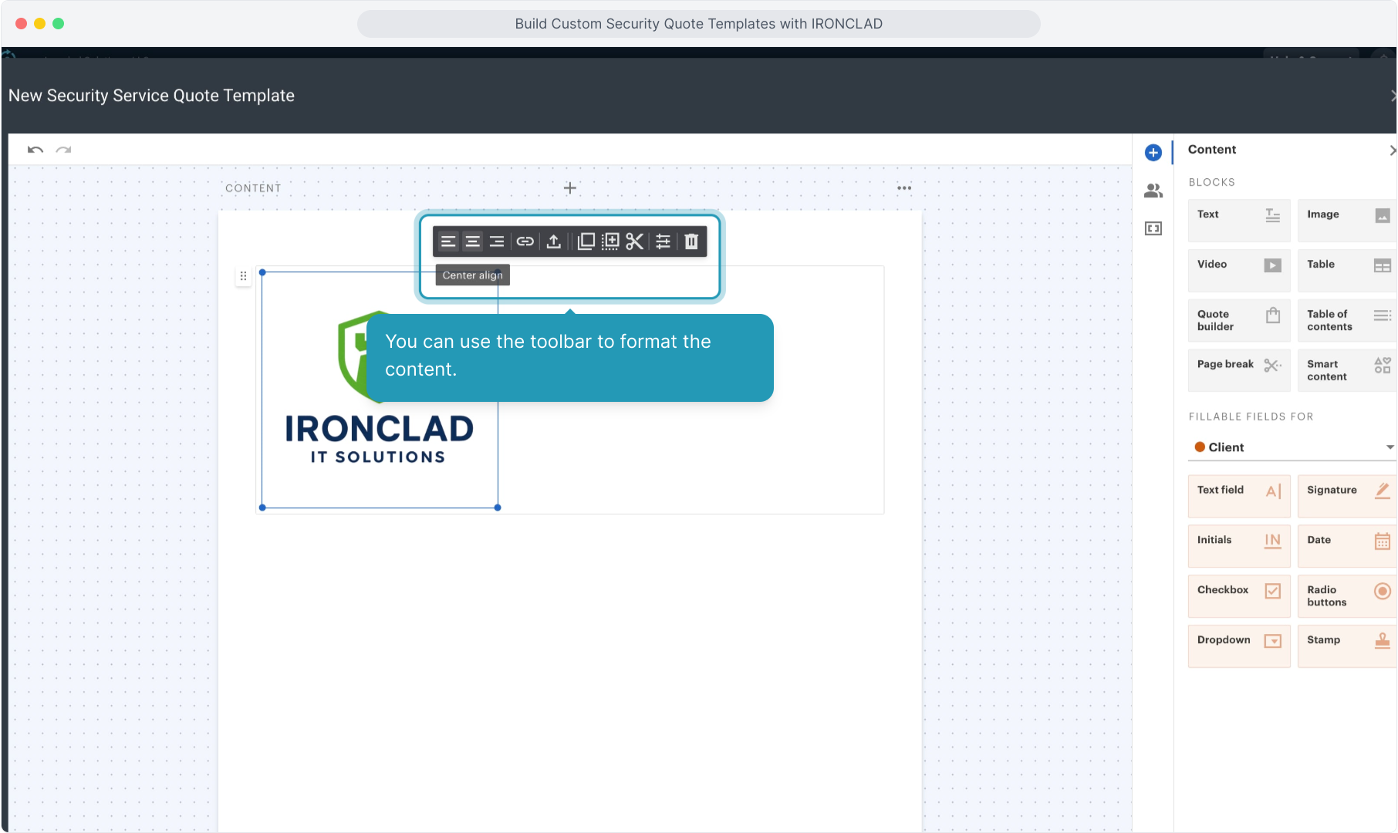Open the bracket variables icon in sidebar
This screenshot has width=1398, height=833.
pos(1153,228)
